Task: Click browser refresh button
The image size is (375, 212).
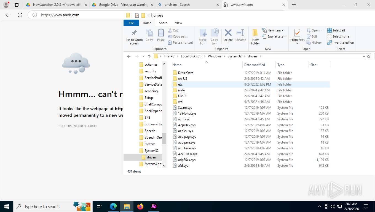Action: (x=20, y=15)
